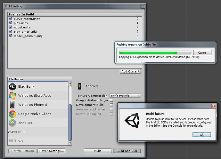Click Switch Platform button
Viewport: 221px width, 159px height.
[22, 151]
